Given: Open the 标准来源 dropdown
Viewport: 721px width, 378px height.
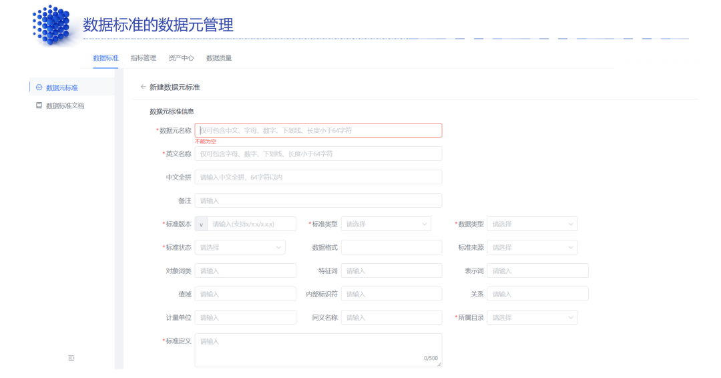Looking at the screenshot, I should coord(532,247).
